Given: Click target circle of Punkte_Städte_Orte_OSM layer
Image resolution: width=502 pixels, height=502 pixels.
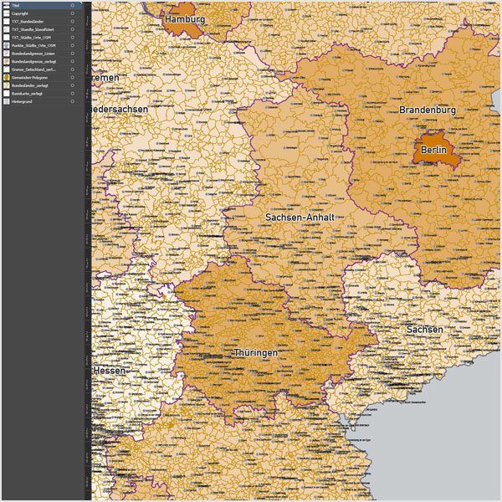Looking at the screenshot, I should (73, 45).
